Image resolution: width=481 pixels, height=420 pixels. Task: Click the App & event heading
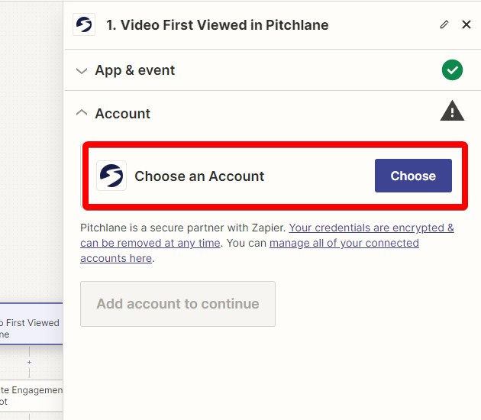coord(135,70)
